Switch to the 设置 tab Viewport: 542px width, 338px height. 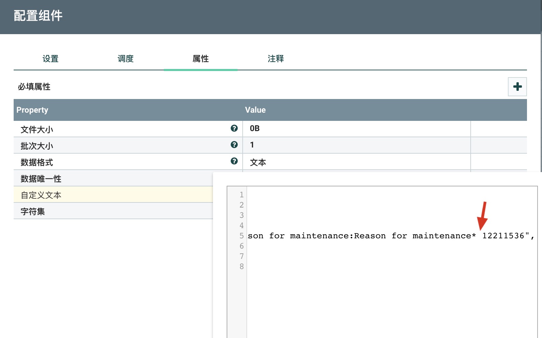click(51, 59)
